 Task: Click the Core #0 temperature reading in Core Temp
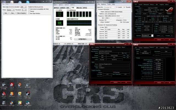(111, 32)
